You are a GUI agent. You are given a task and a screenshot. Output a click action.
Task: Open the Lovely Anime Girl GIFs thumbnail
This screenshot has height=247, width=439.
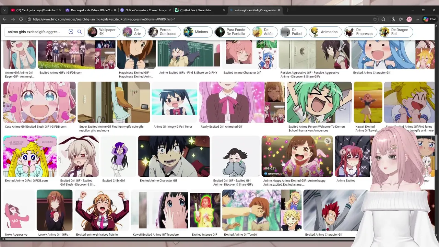55,210
